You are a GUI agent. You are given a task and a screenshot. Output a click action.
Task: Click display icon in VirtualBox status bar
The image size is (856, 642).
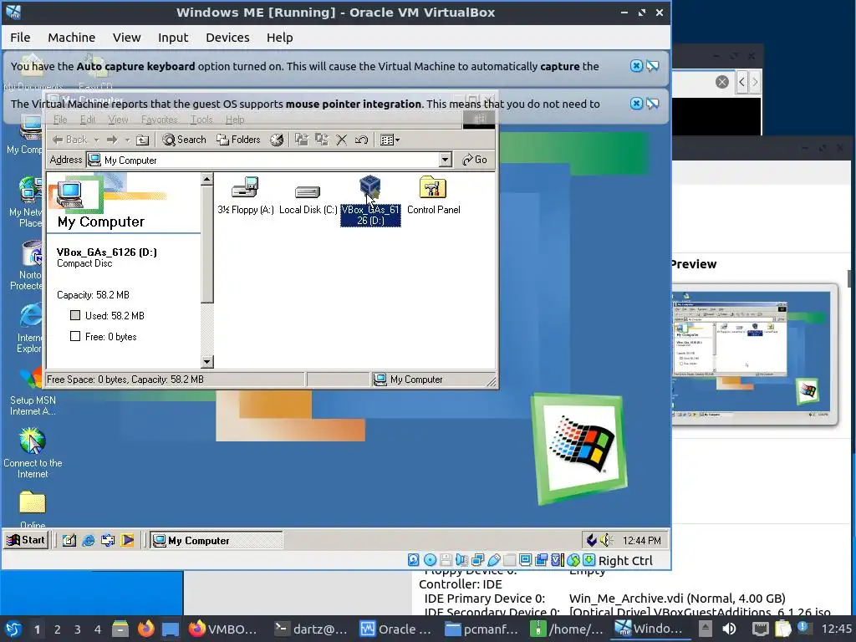525,560
